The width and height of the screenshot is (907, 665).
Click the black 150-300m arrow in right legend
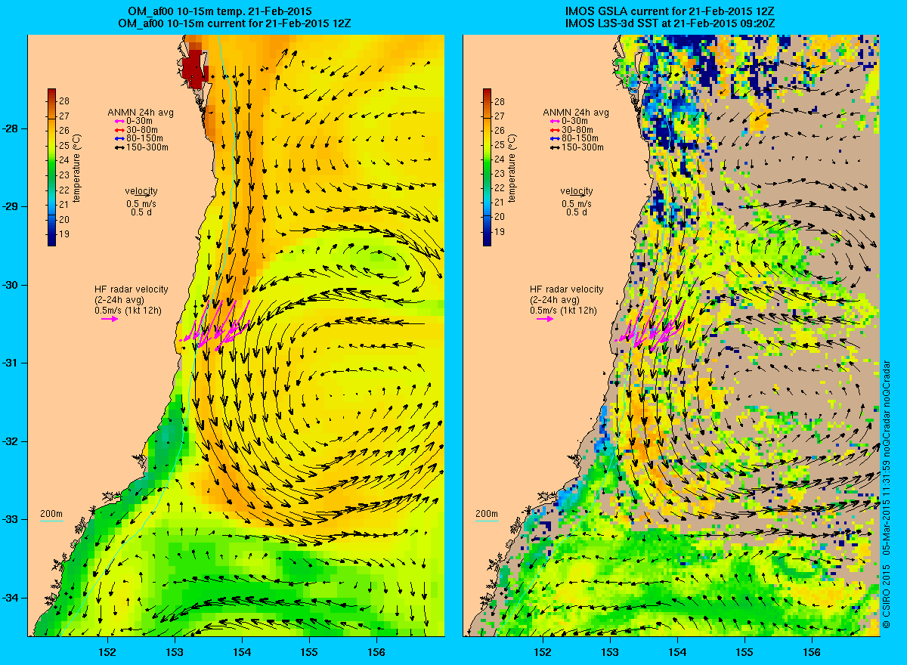pyautogui.click(x=555, y=147)
